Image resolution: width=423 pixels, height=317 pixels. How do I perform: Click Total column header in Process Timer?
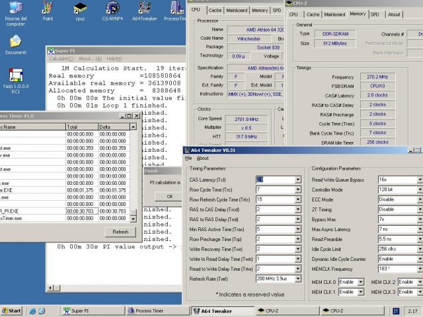[x=82, y=127]
